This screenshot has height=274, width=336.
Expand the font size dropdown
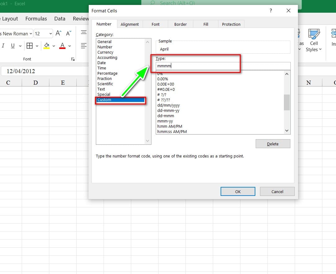pyautogui.click(x=50, y=33)
